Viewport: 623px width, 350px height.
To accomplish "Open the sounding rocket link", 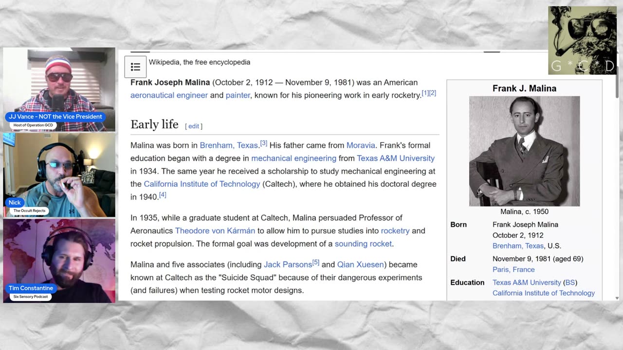I will [363, 244].
